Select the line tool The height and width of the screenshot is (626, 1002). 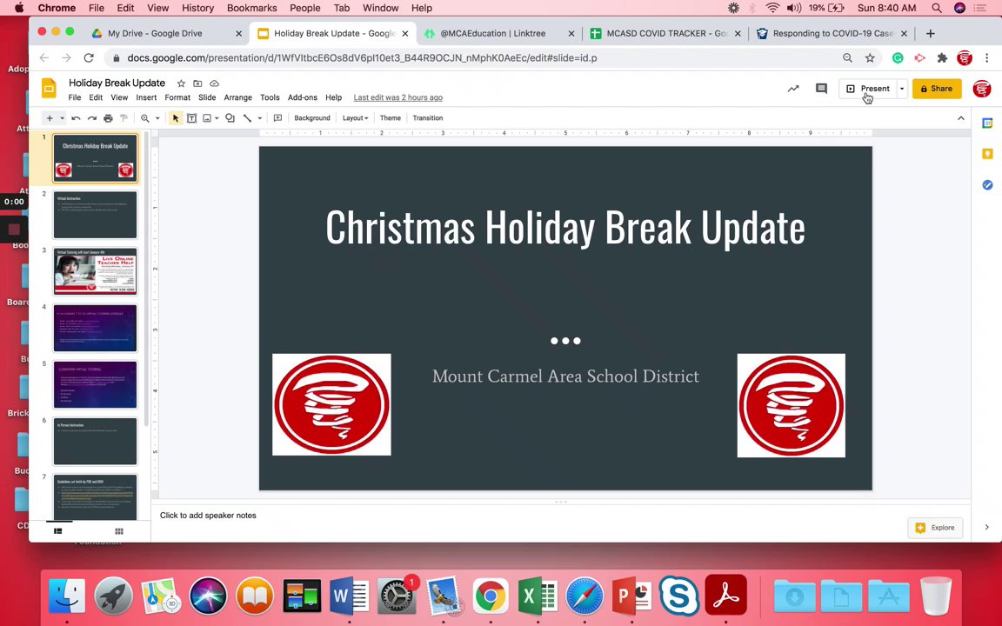(x=247, y=118)
